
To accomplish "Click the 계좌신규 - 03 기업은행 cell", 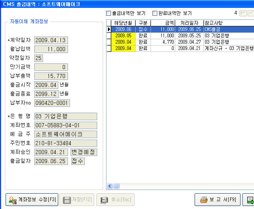I will (x=229, y=48).
